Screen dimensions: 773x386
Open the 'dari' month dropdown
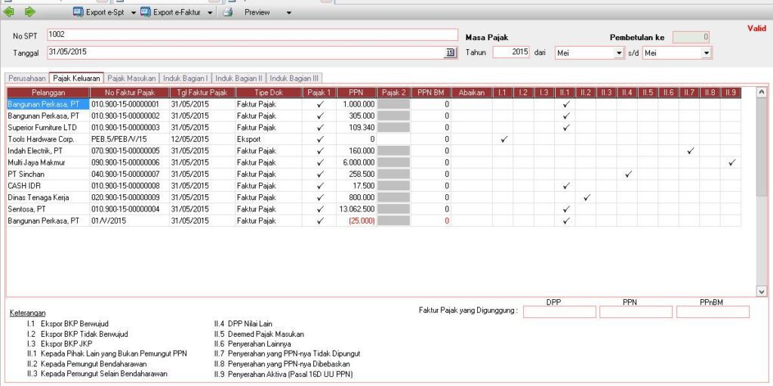pos(620,53)
